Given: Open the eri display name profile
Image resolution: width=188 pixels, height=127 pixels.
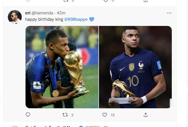Looking at the screenshot, I should point(28,13).
